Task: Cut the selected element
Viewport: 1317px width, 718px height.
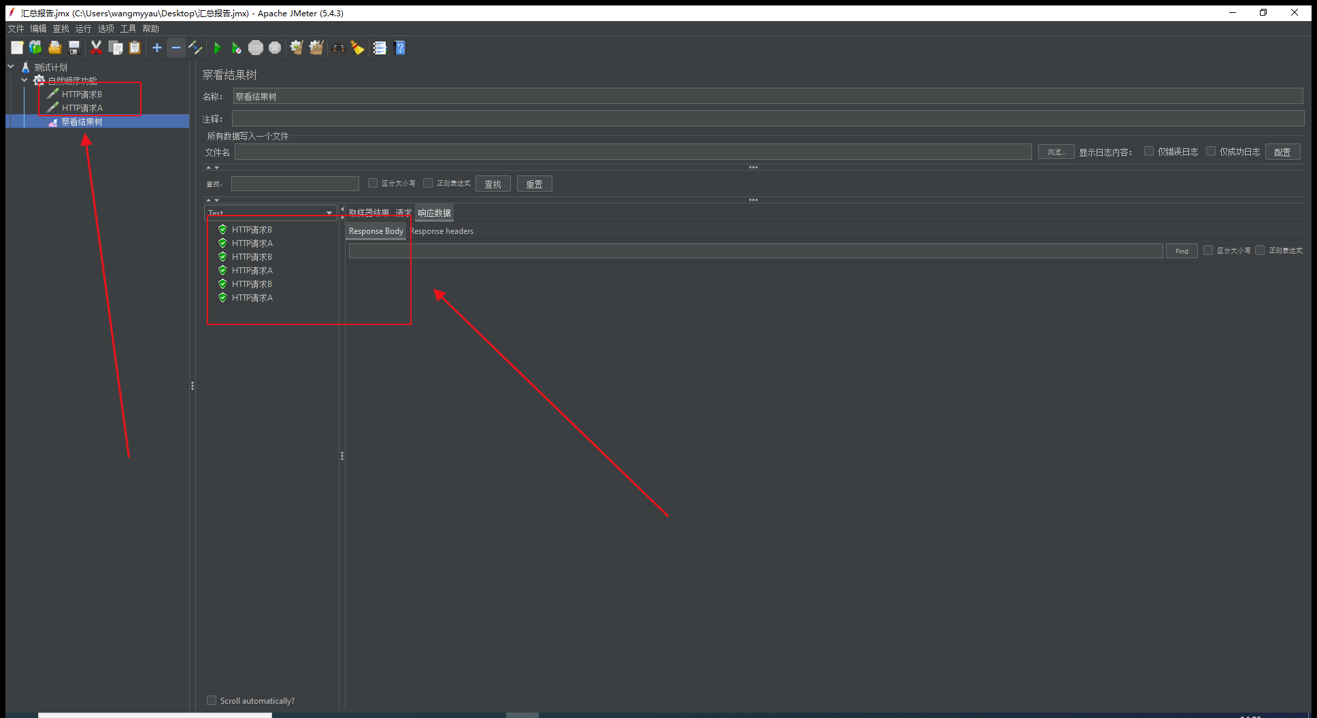Action: pos(96,48)
